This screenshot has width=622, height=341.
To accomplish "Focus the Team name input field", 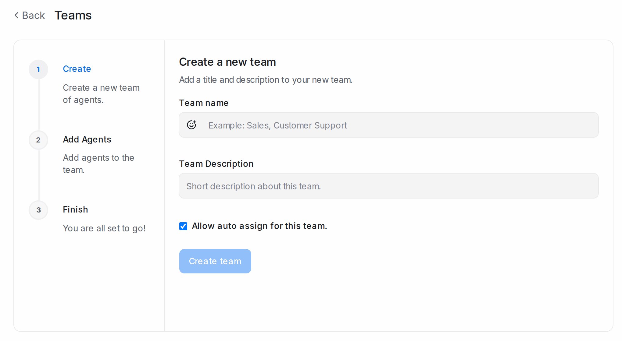I will point(389,125).
